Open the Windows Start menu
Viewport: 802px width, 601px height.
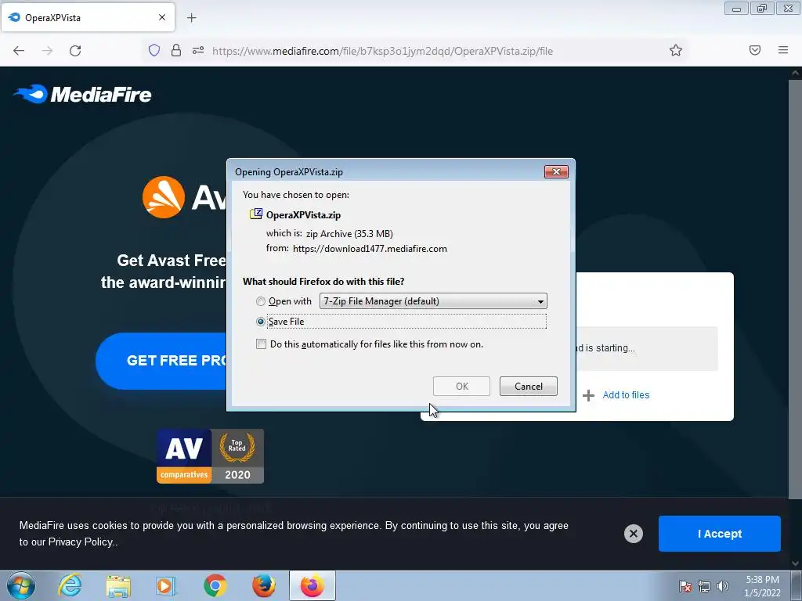[x=21, y=585]
